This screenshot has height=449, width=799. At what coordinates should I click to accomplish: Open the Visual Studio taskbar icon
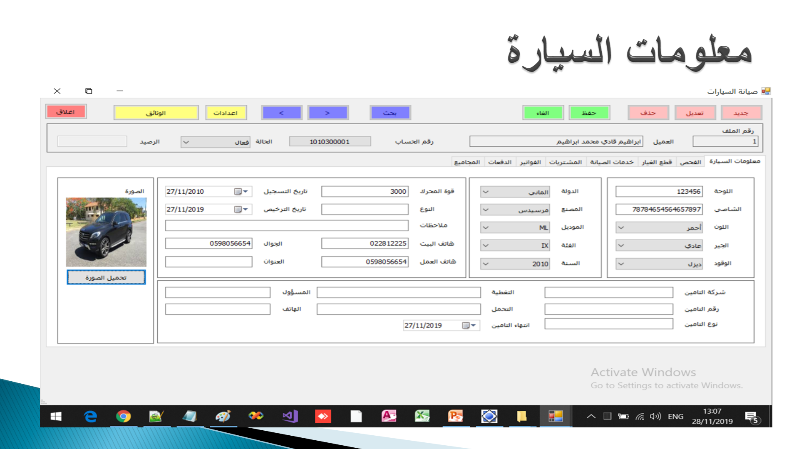click(x=290, y=416)
